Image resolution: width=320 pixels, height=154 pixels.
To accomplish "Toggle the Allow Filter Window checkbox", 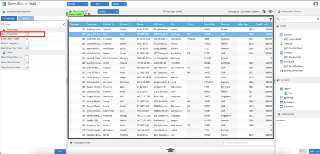I will pyautogui.click(x=27, y=62).
